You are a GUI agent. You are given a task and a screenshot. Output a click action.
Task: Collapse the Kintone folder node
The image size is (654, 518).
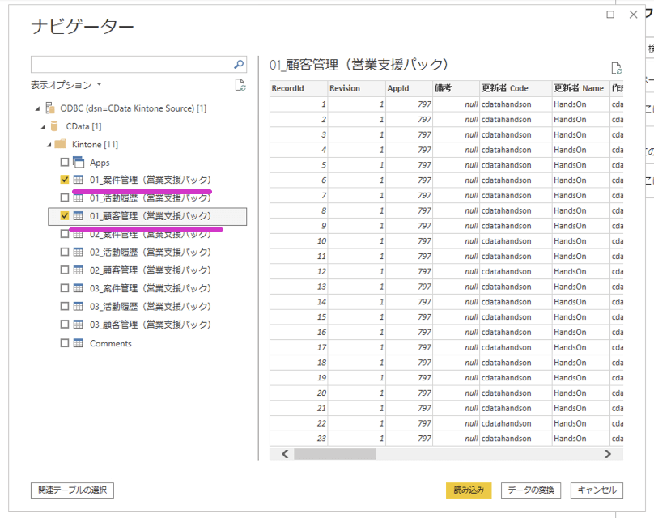coord(48,145)
